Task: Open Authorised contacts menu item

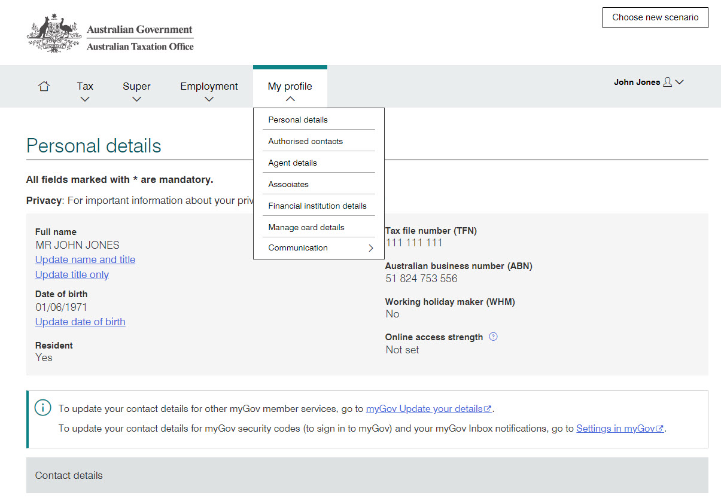Action: (x=305, y=141)
